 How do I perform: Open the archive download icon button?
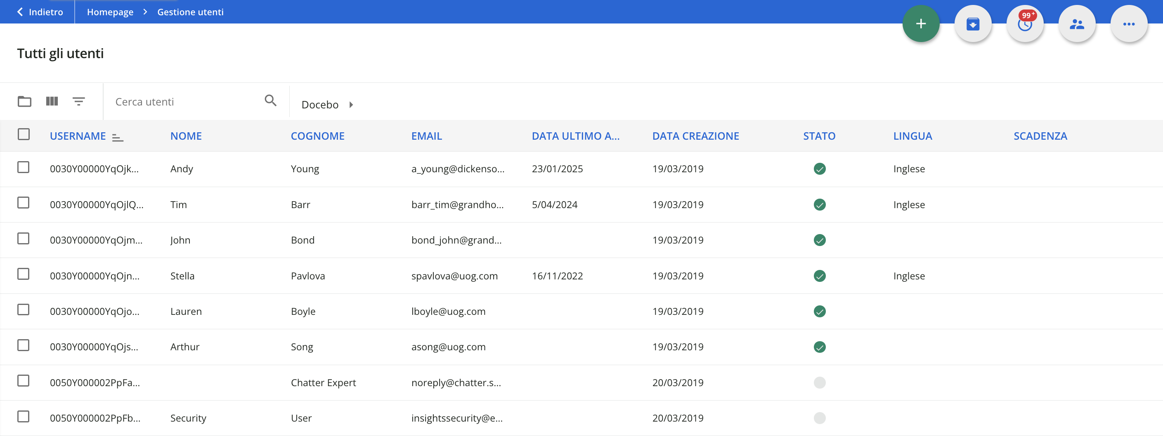click(x=972, y=24)
